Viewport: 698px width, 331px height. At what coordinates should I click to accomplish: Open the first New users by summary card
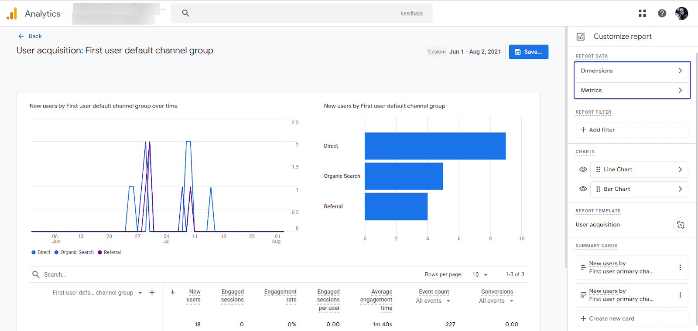tap(632, 267)
